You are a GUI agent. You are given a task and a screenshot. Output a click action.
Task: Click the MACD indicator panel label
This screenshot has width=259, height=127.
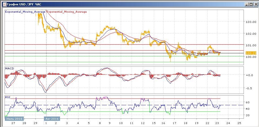[9, 69]
